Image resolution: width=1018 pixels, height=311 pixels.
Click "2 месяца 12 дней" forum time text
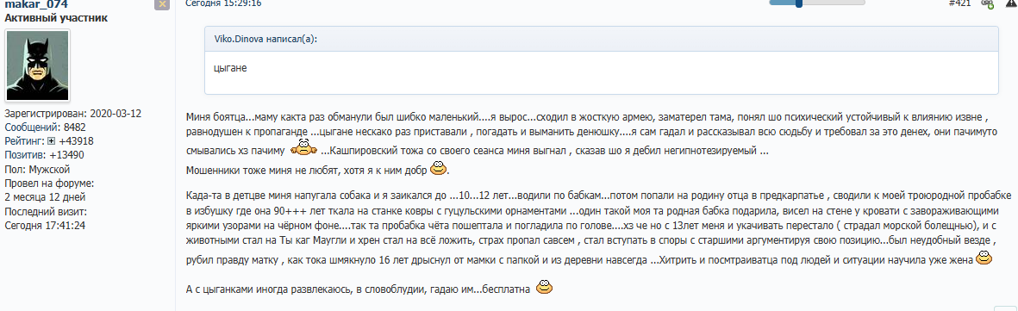point(45,196)
